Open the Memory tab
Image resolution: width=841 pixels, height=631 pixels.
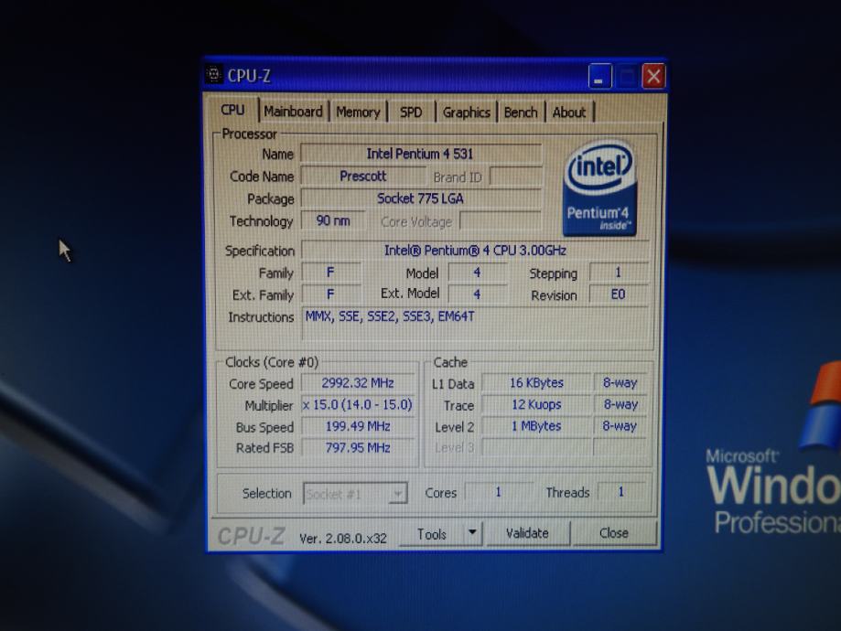pos(359,112)
